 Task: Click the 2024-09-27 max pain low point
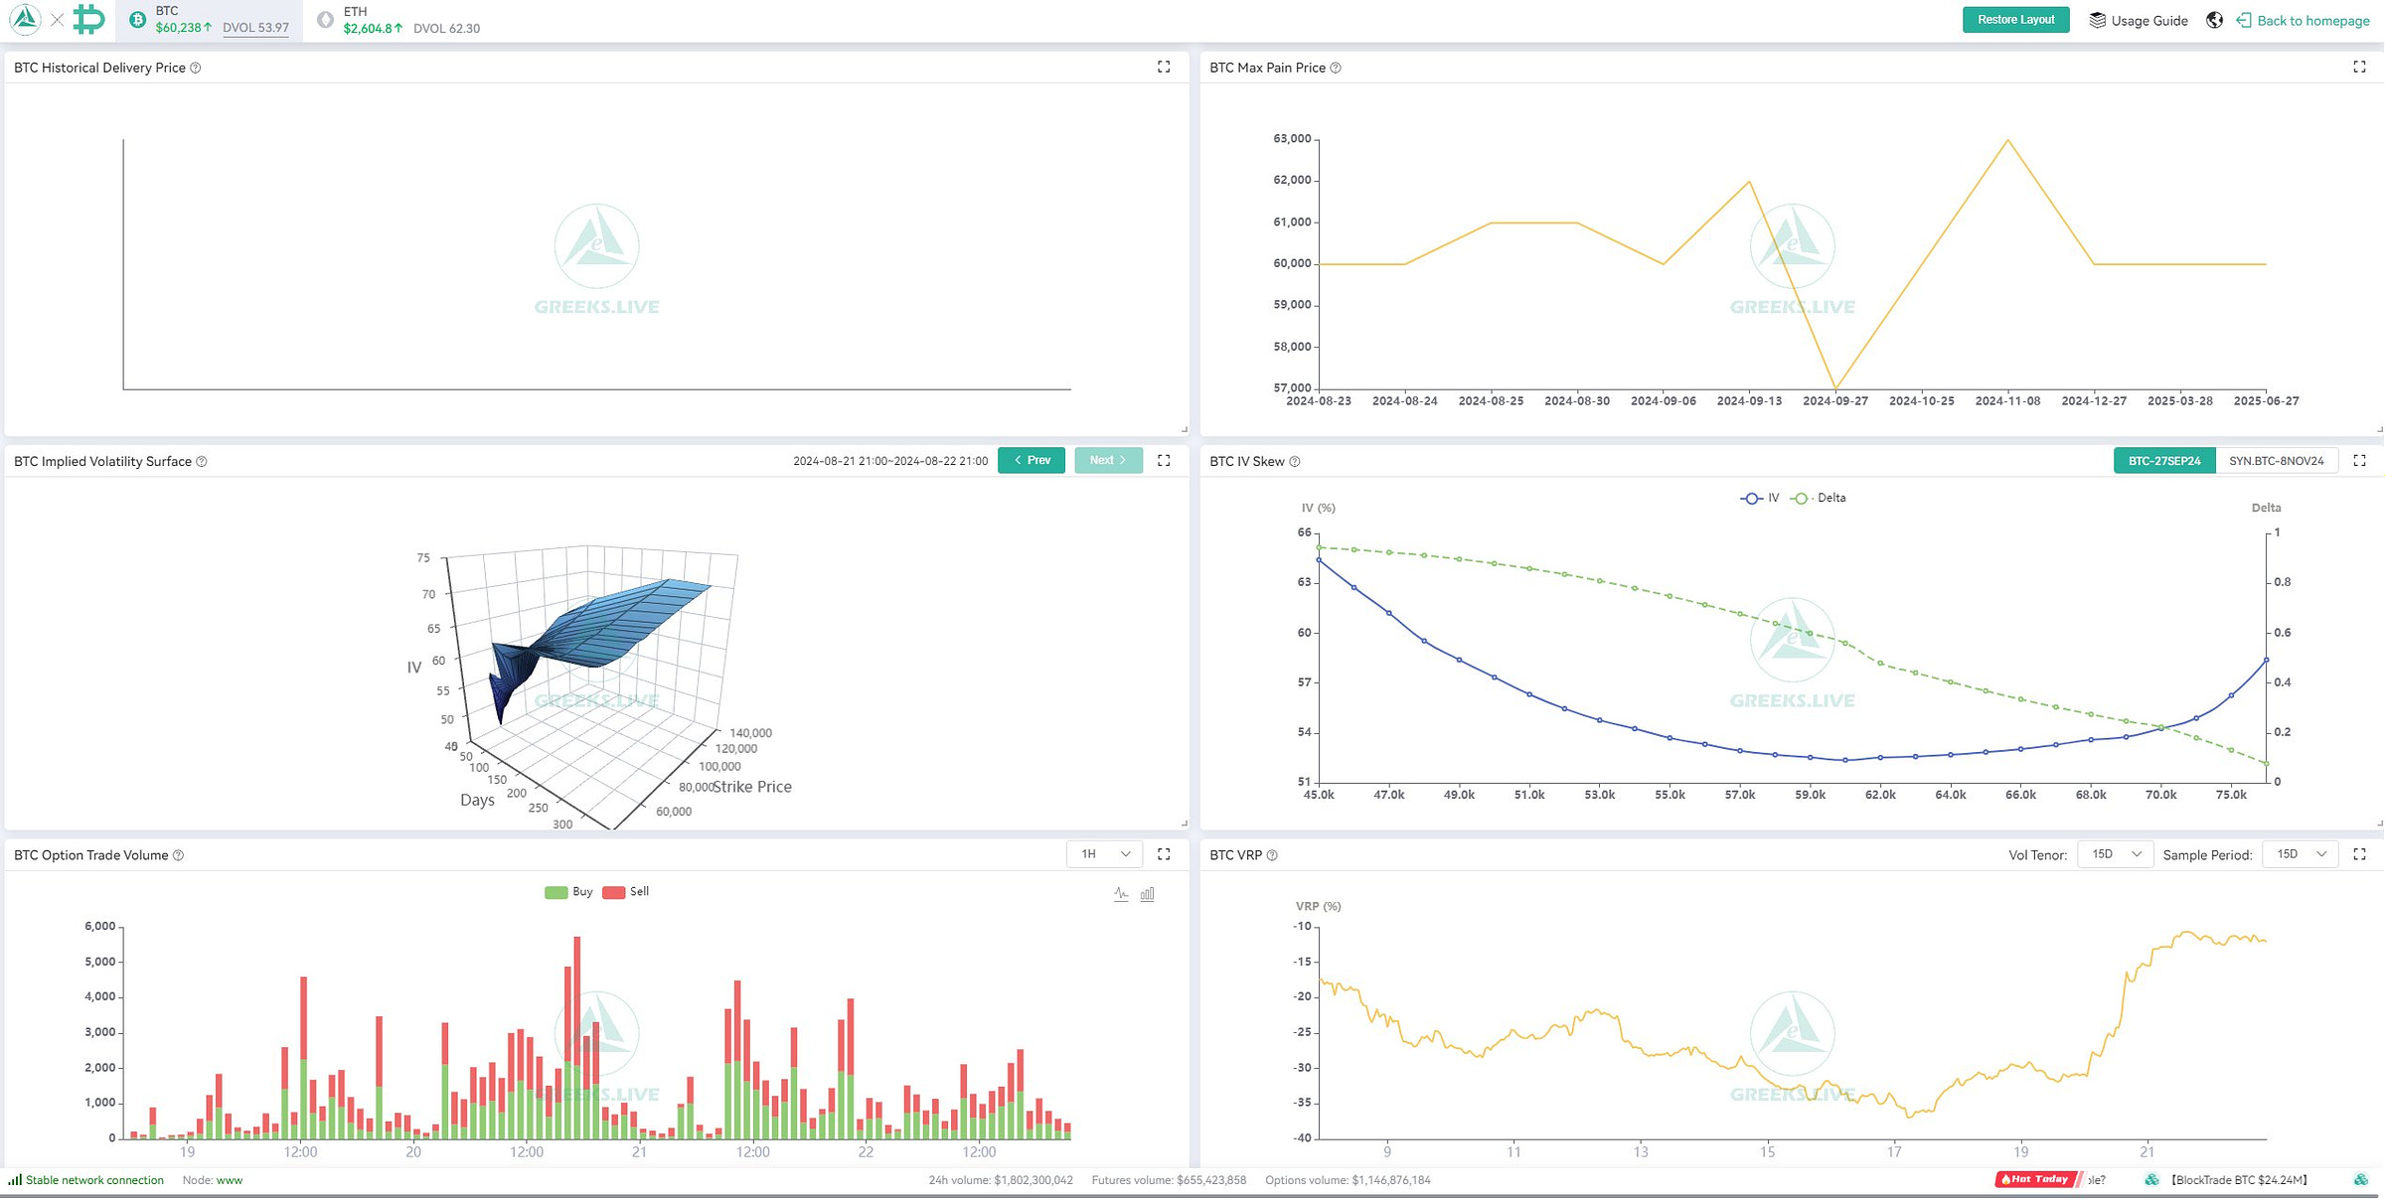coord(1835,387)
